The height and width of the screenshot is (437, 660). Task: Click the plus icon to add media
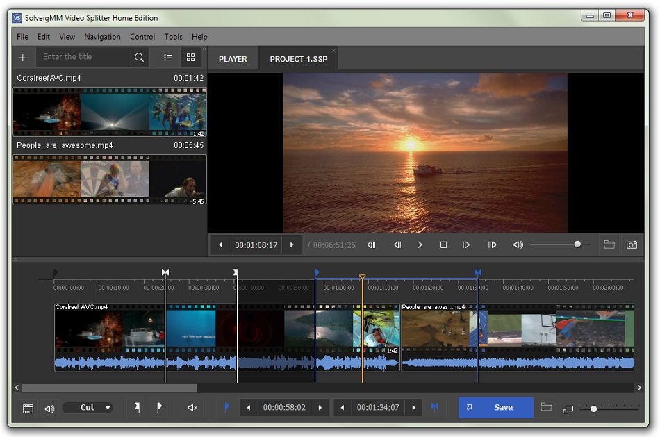[x=23, y=58]
